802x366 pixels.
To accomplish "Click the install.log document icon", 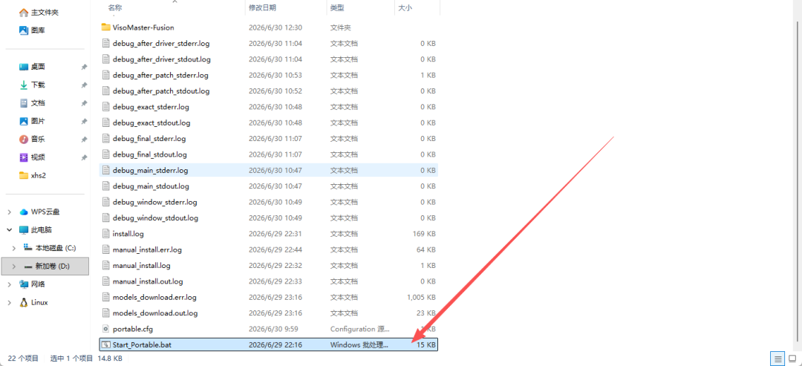I will [106, 234].
